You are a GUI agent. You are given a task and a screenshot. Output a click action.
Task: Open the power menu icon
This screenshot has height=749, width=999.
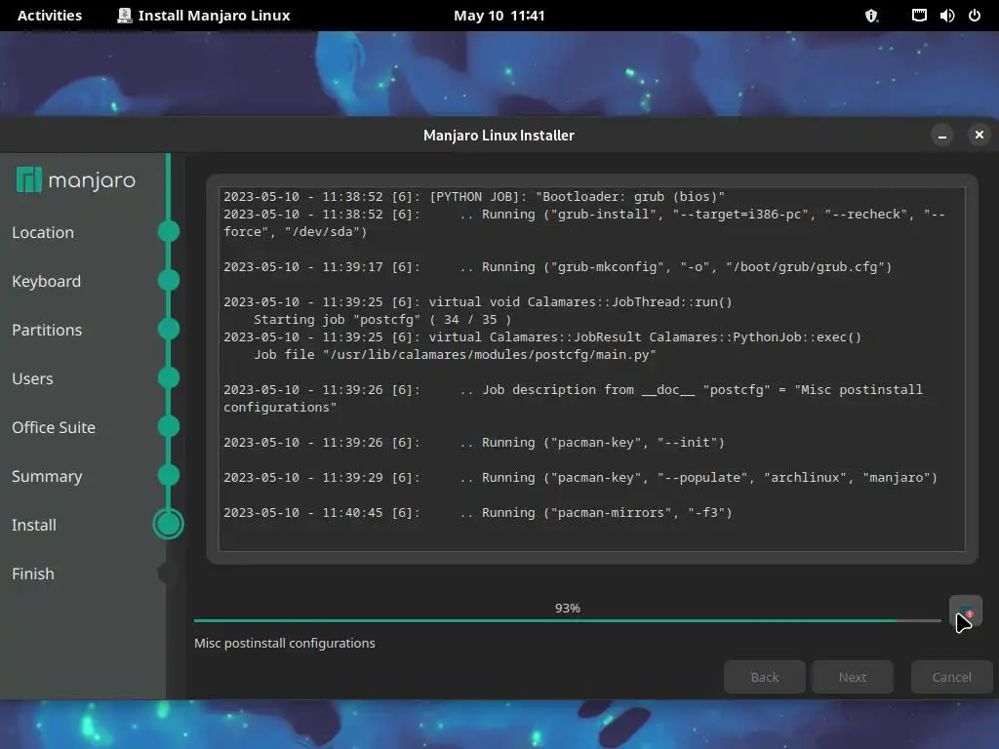975,16
